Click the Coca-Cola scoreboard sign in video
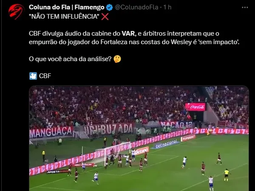 (195, 107)
